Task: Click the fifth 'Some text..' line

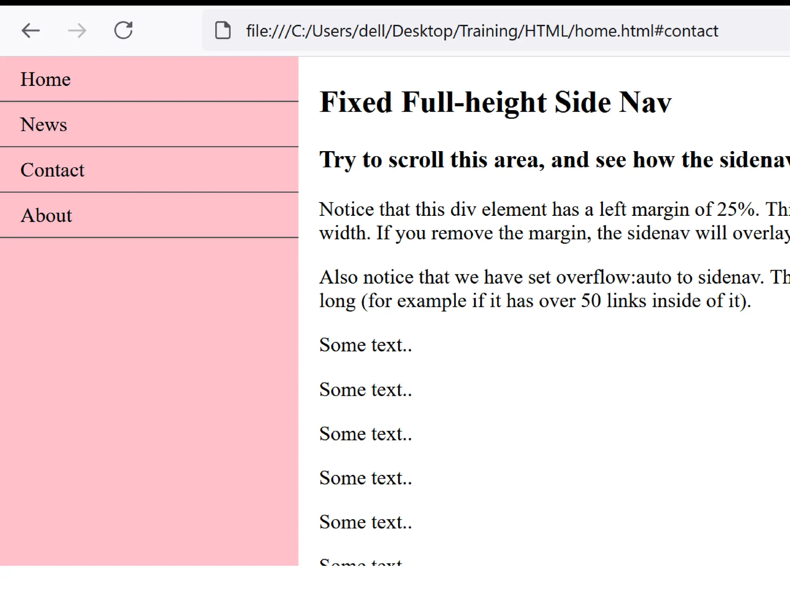Action: click(x=365, y=523)
